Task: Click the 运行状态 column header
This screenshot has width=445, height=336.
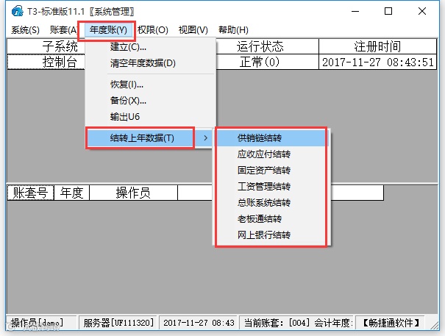Action: pos(267,46)
